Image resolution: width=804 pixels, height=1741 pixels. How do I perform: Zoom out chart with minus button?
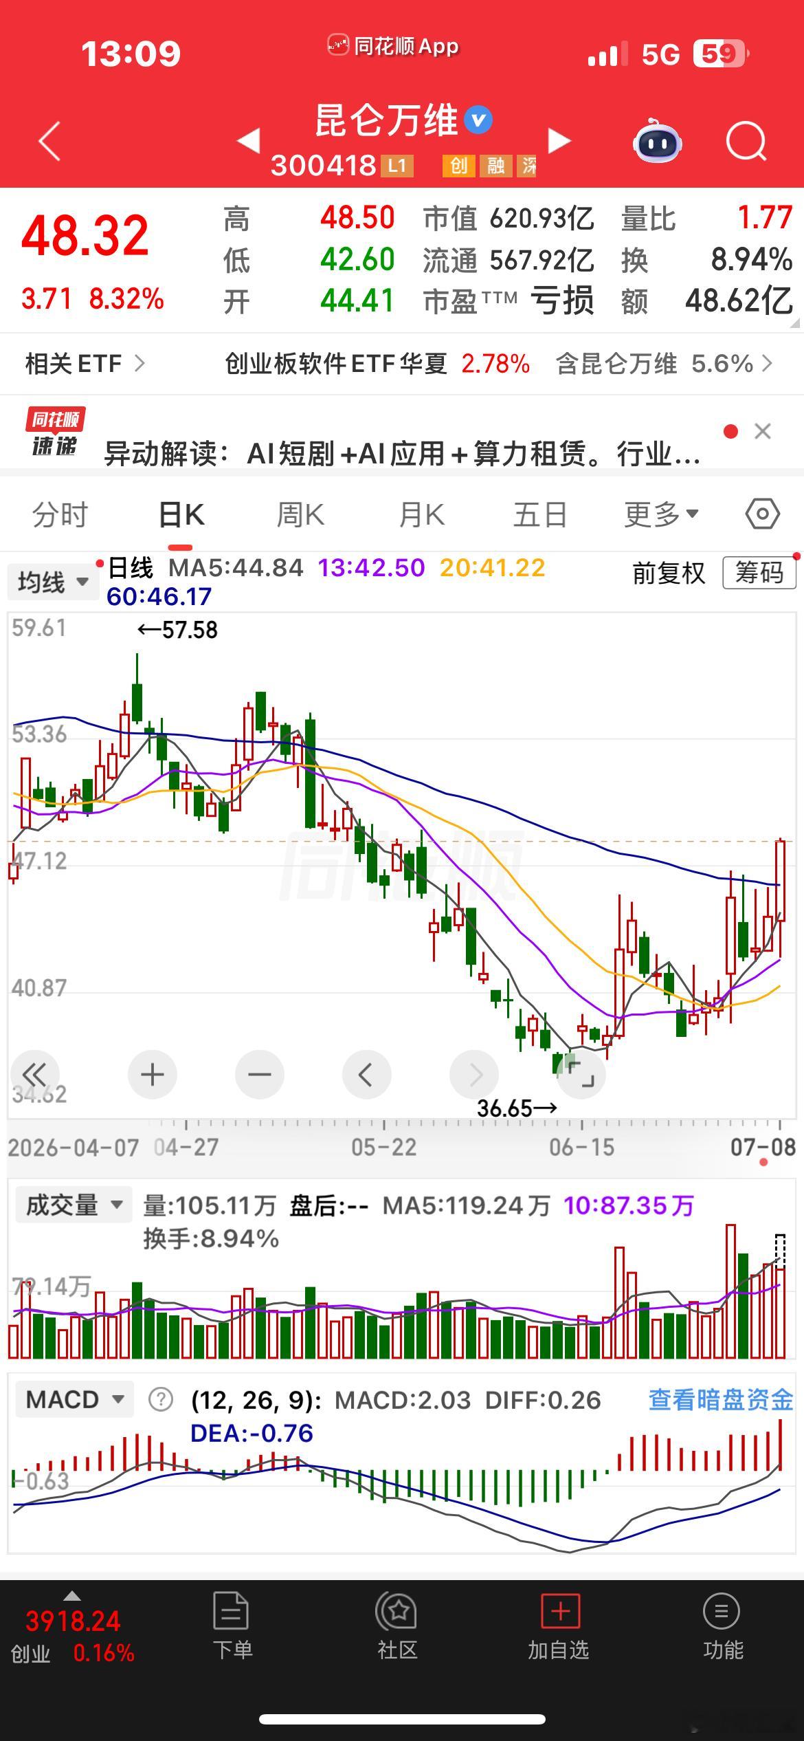(x=259, y=1074)
